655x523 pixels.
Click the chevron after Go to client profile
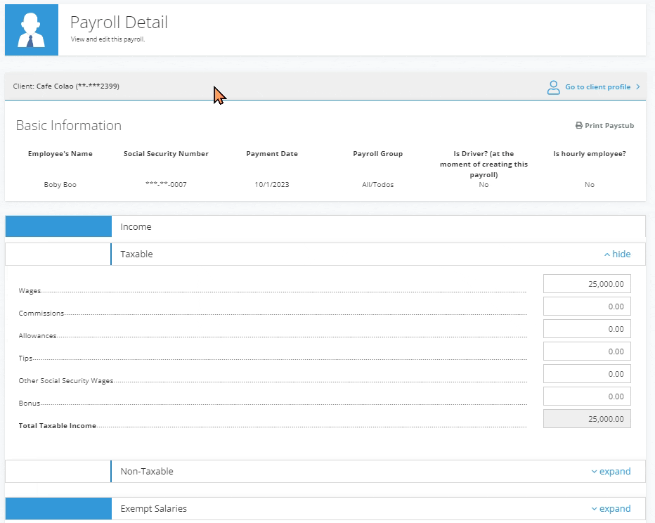pyautogui.click(x=638, y=87)
